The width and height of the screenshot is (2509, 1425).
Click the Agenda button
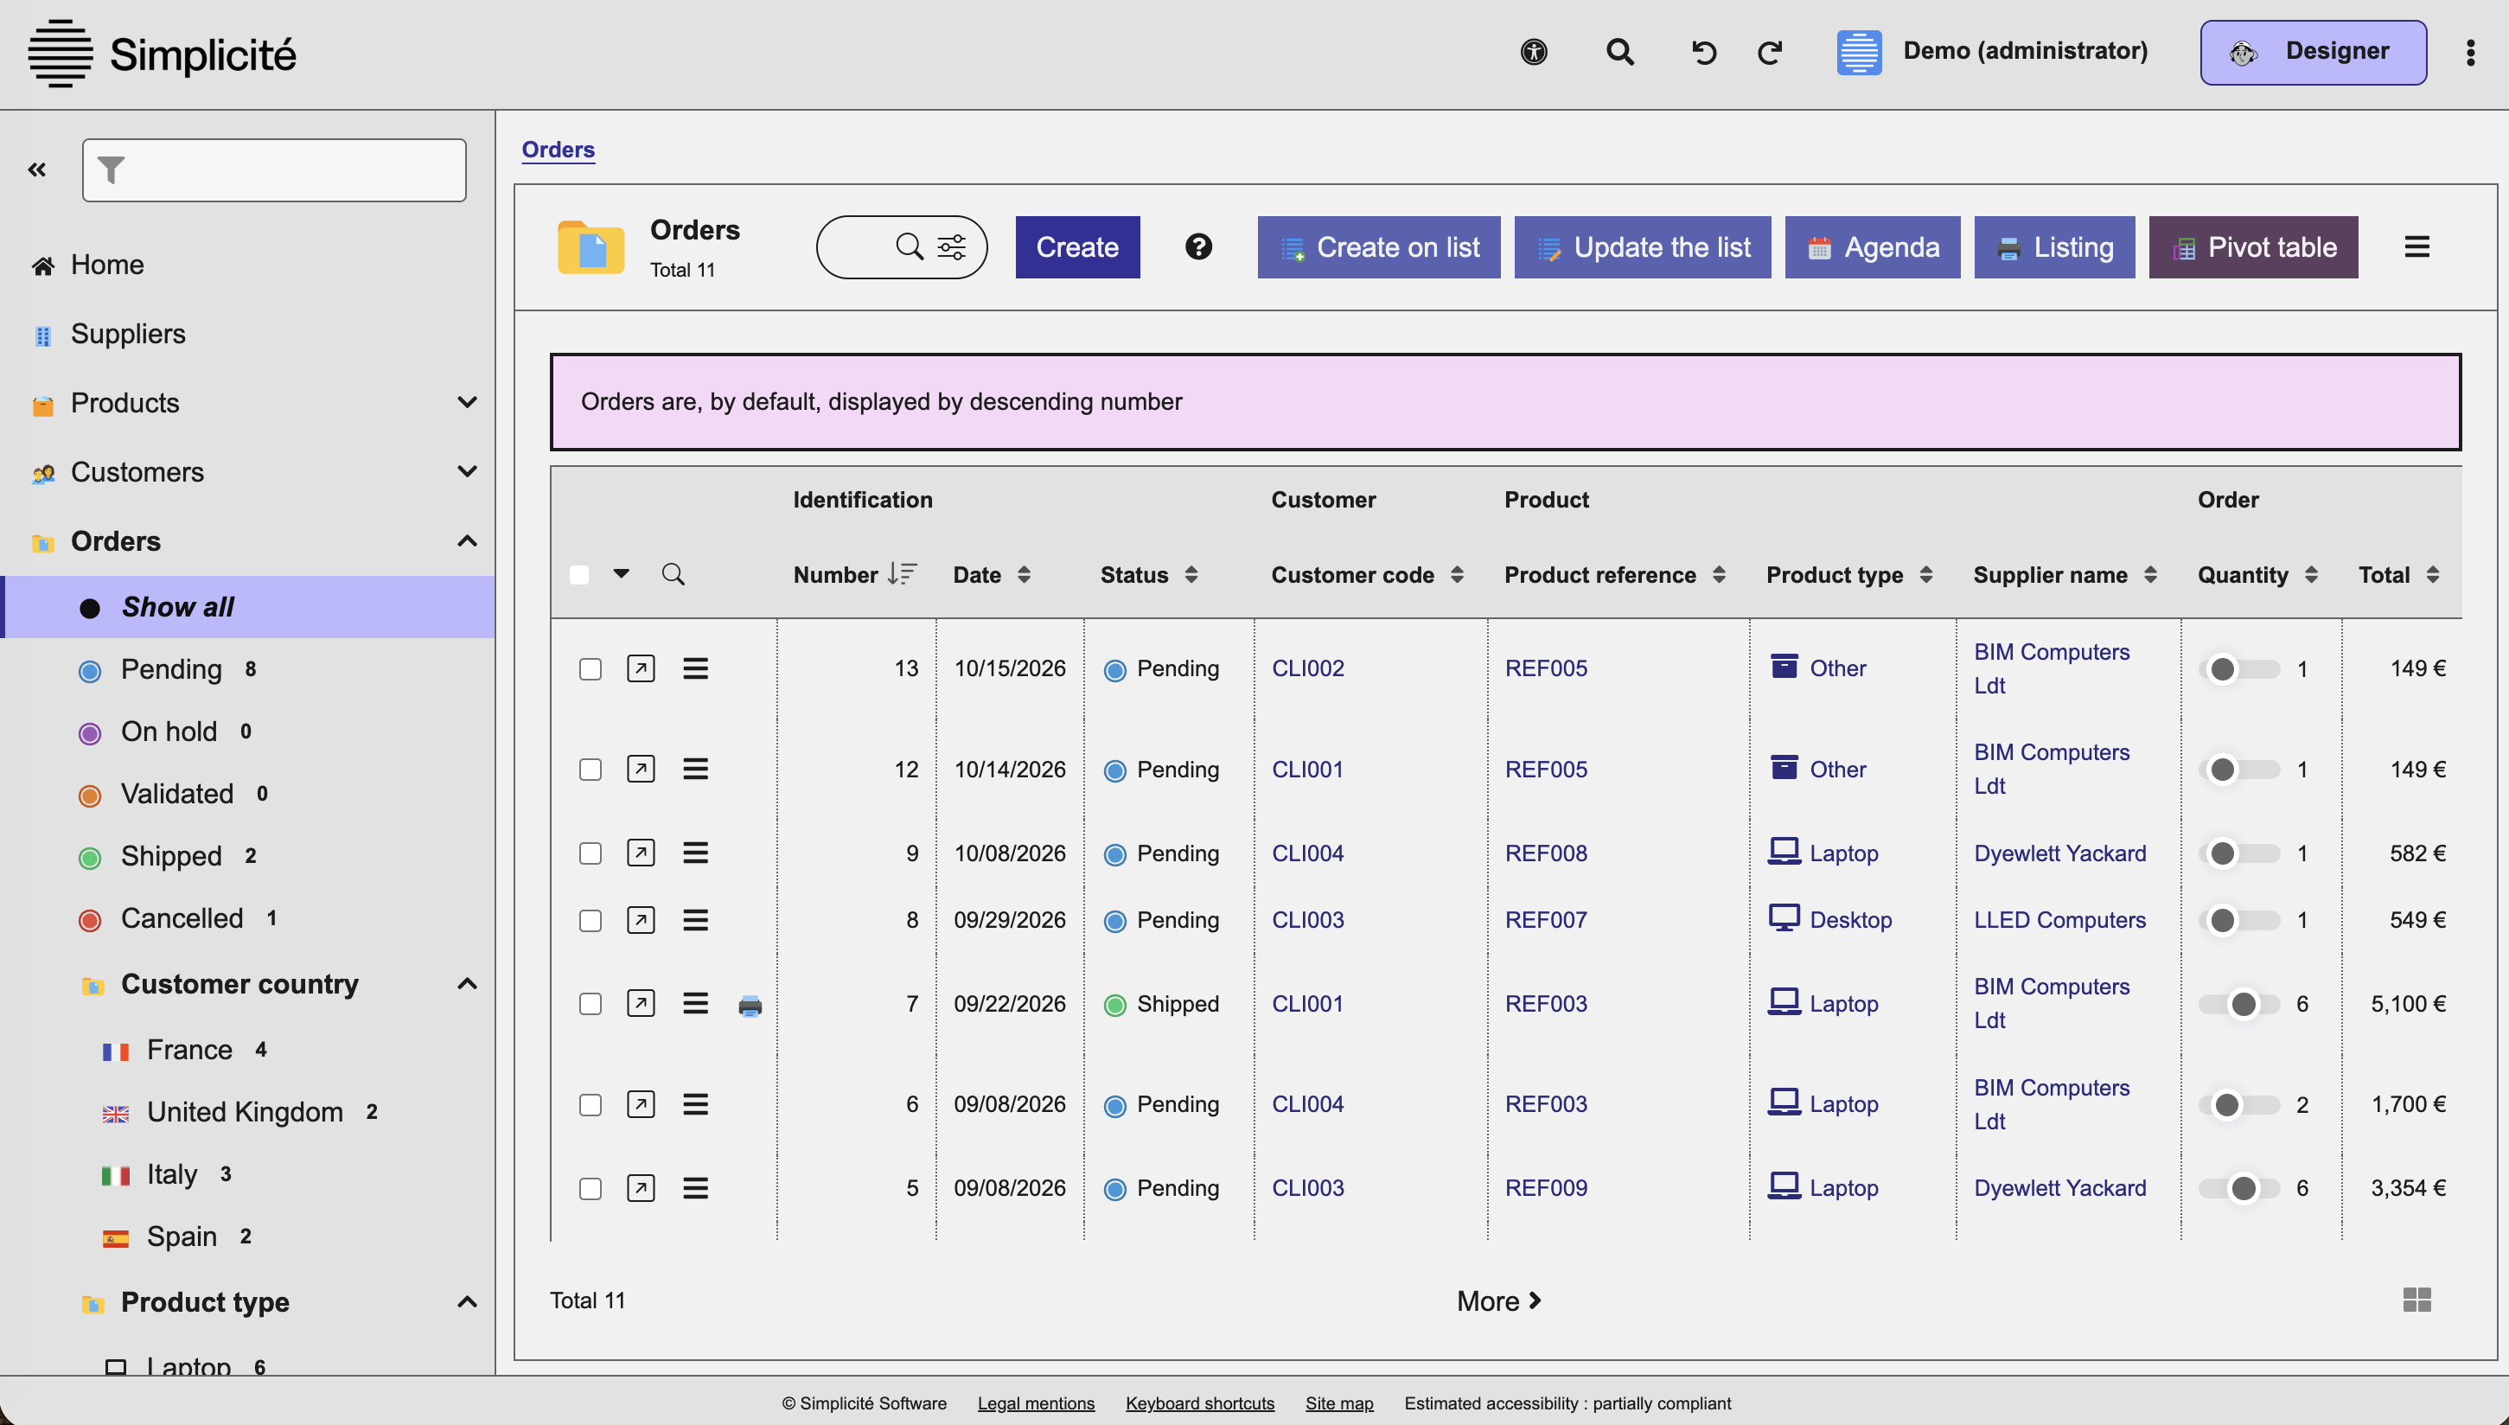click(x=1872, y=246)
